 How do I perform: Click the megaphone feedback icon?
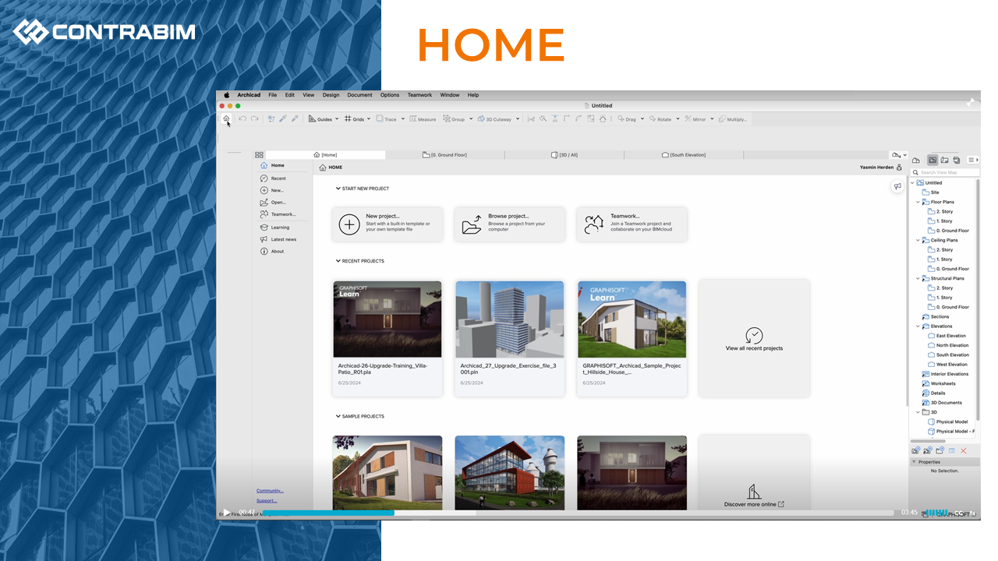(898, 186)
